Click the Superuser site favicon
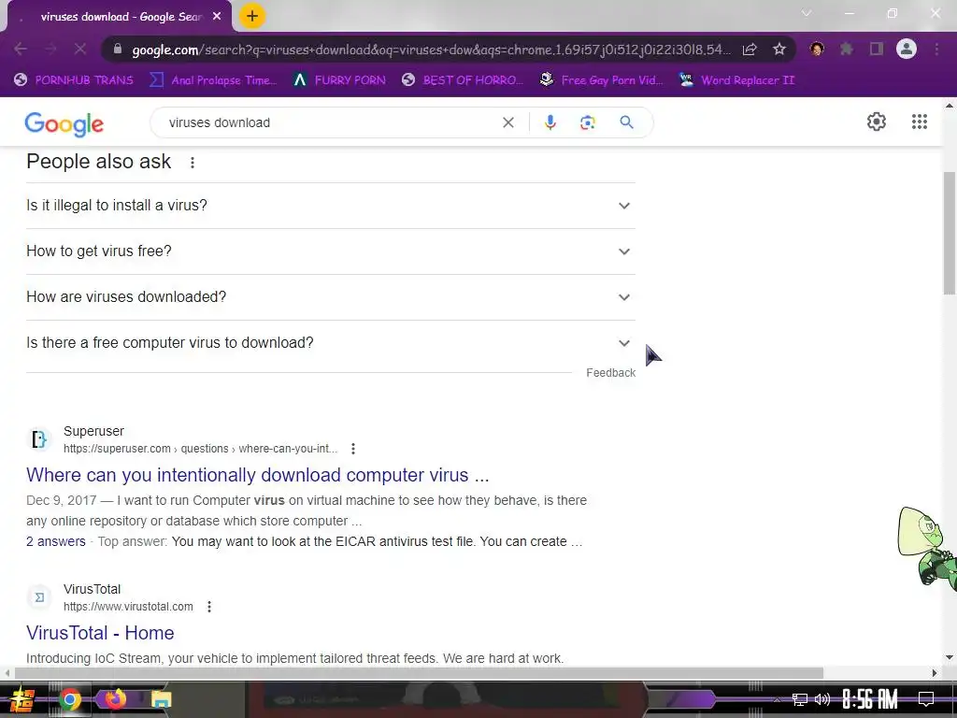Screen dimensions: 957x718 39,439
